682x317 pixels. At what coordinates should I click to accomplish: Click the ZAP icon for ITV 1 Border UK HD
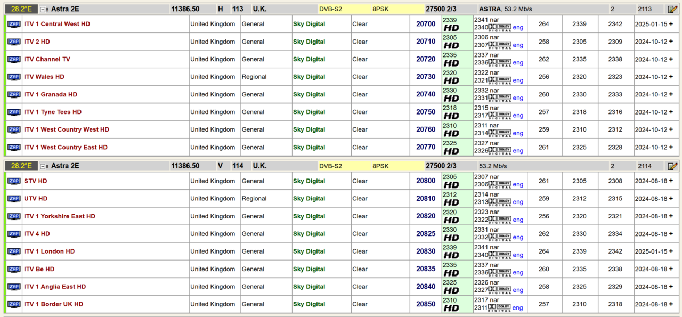tap(14, 304)
